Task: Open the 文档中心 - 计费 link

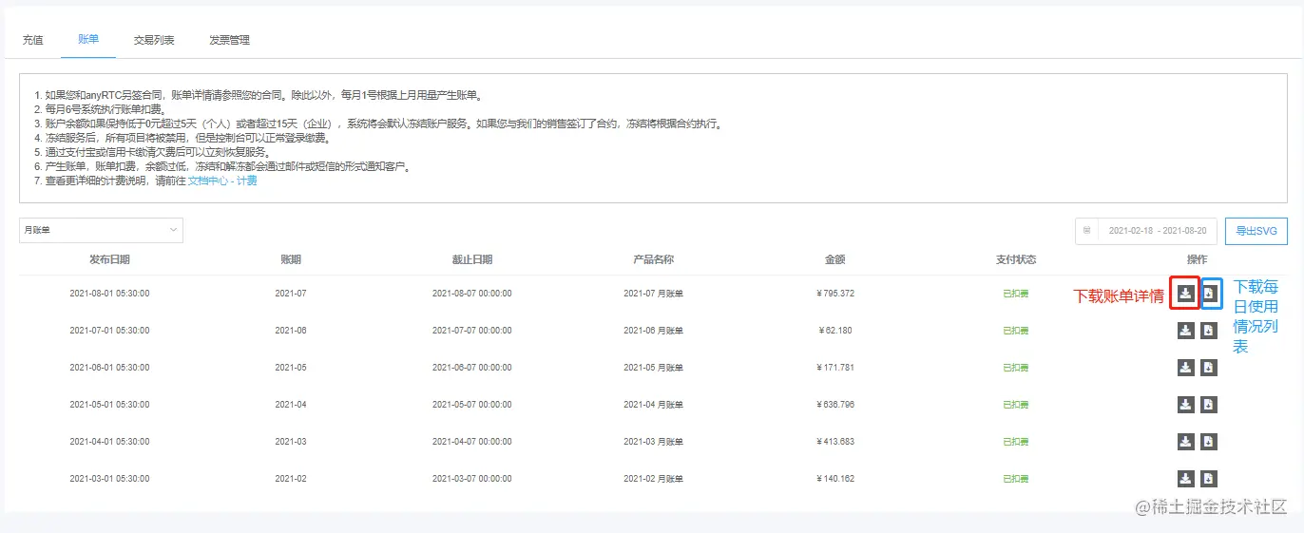Action: (222, 181)
